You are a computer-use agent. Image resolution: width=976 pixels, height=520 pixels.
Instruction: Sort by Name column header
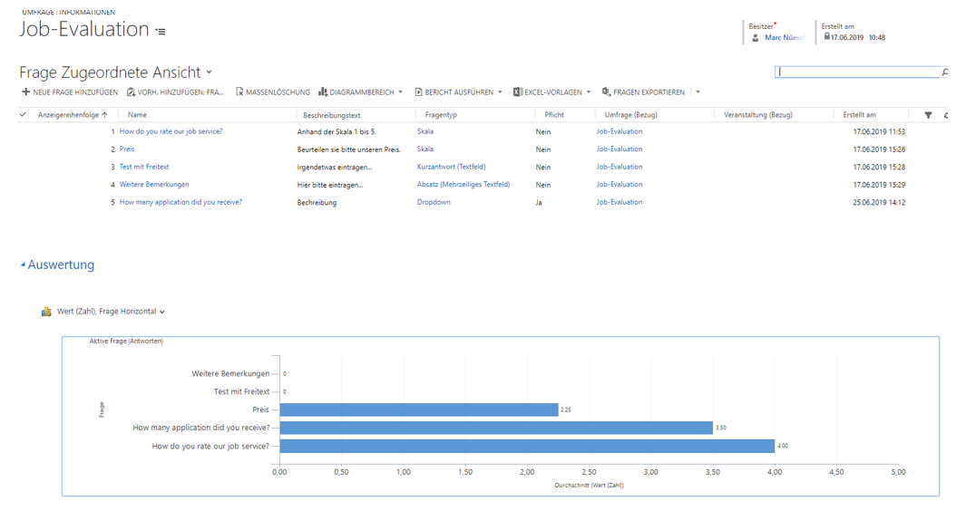pyautogui.click(x=137, y=115)
